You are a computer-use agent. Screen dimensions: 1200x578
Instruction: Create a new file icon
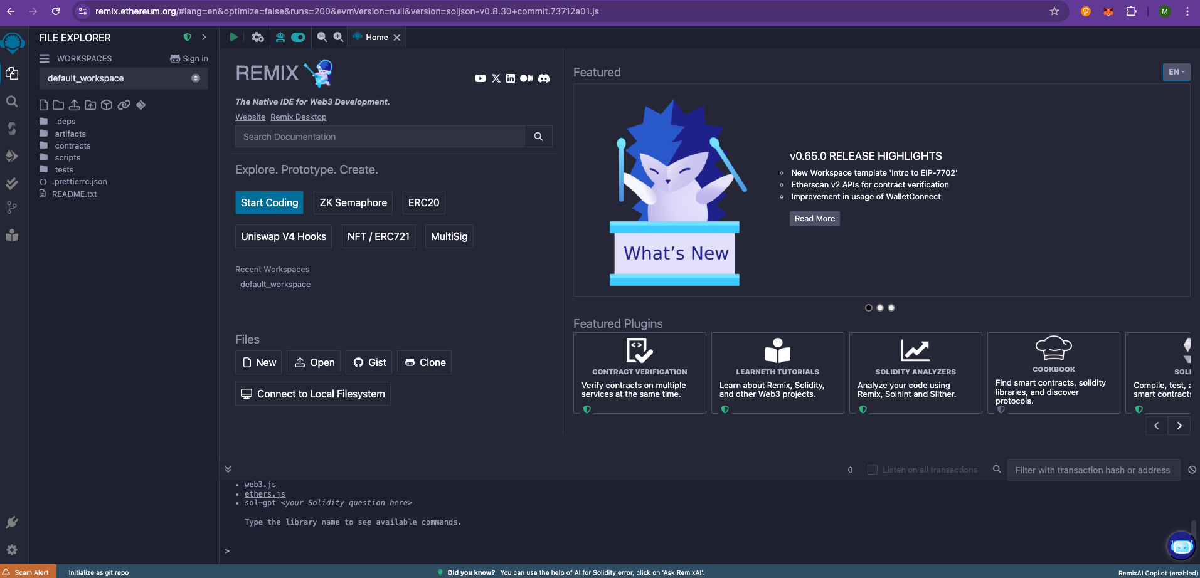[x=44, y=105]
